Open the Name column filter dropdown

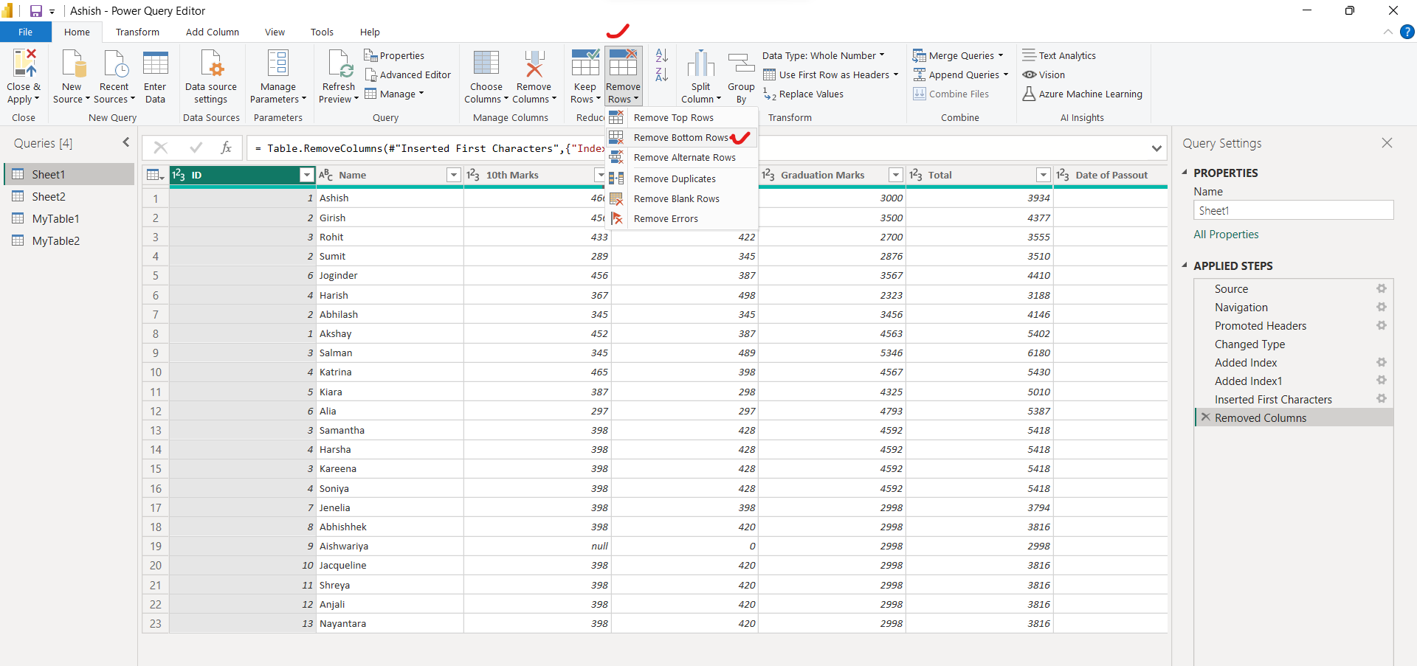[454, 175]
